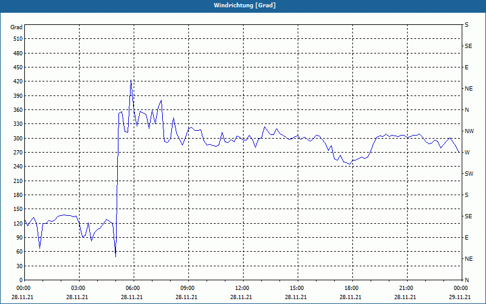486x304 pixels.
Task: Select the 150 y-axis value
Action: 18,209
